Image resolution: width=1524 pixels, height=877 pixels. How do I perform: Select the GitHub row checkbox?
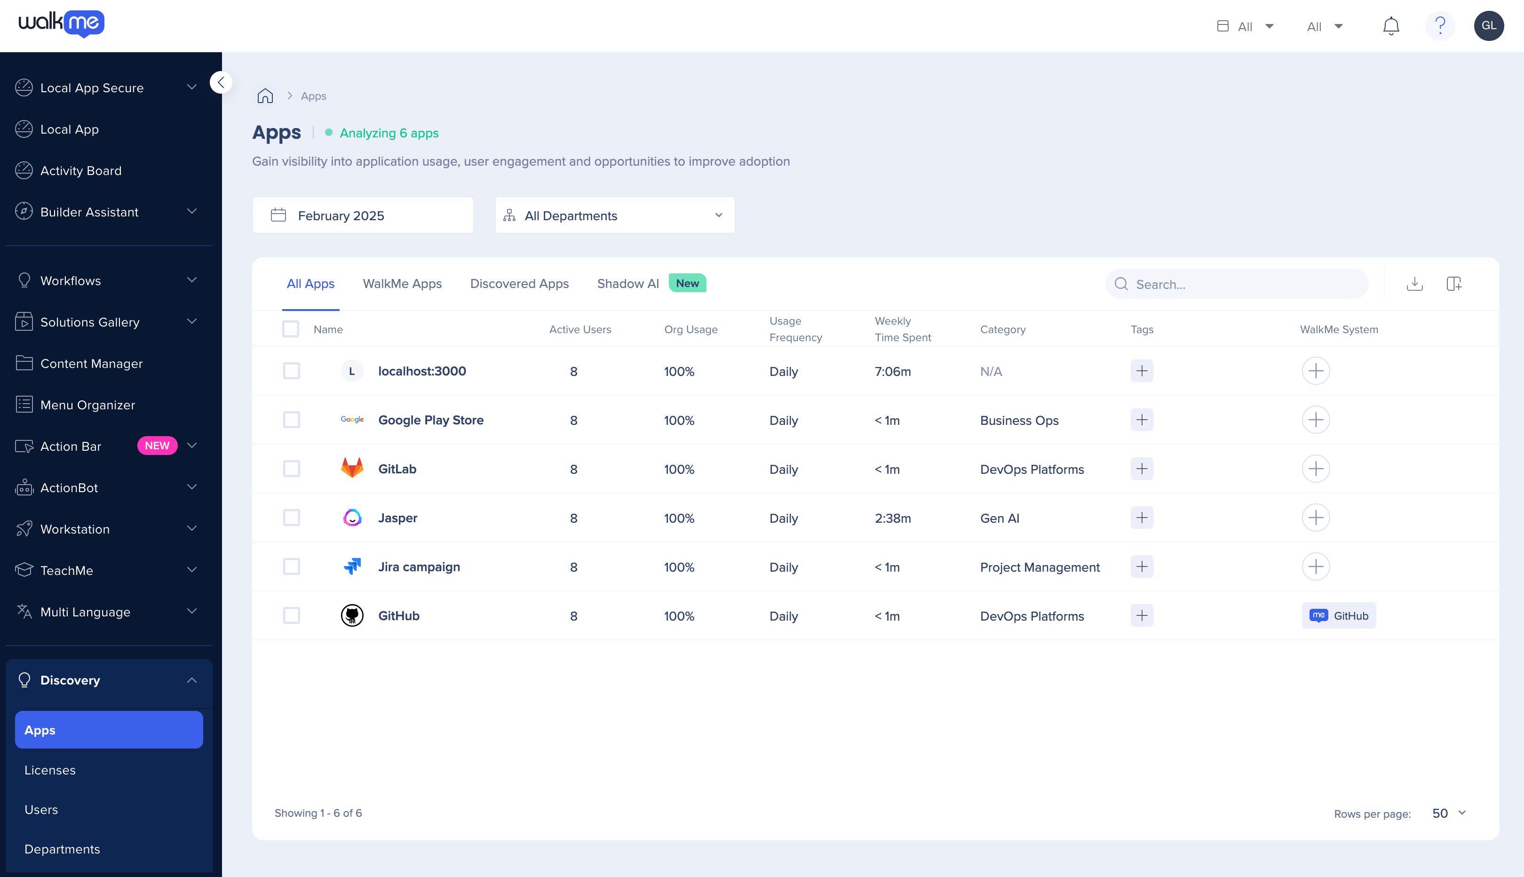(292, 615)
